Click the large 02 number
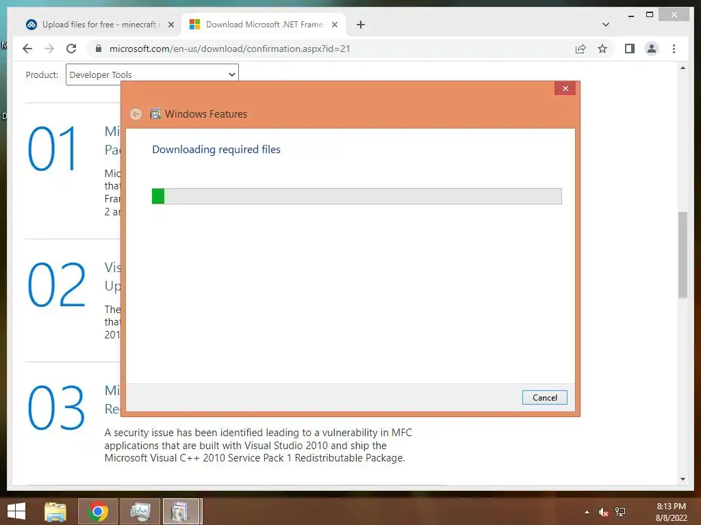The height and width of the screenshot is (525, 701). 56,285
